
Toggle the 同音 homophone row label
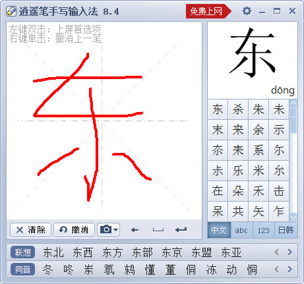(x=22, y=270)
